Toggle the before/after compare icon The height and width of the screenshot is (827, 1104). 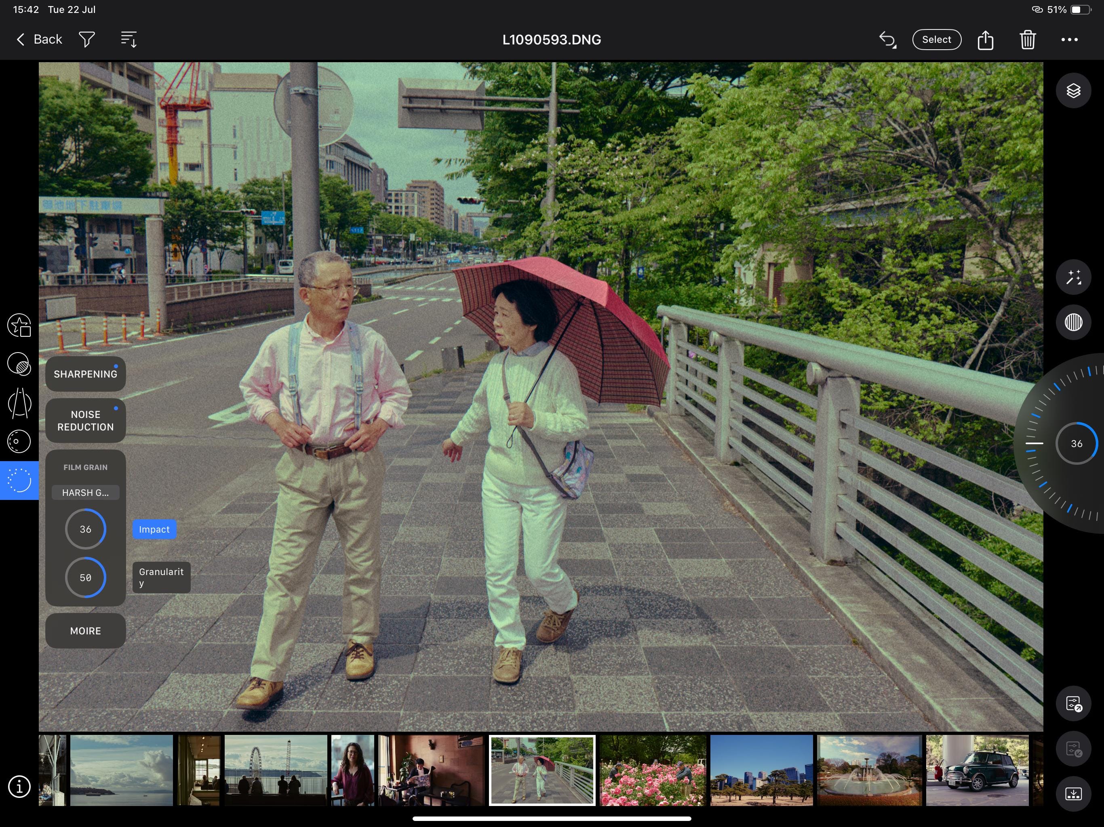click(x=1073, y=322)
